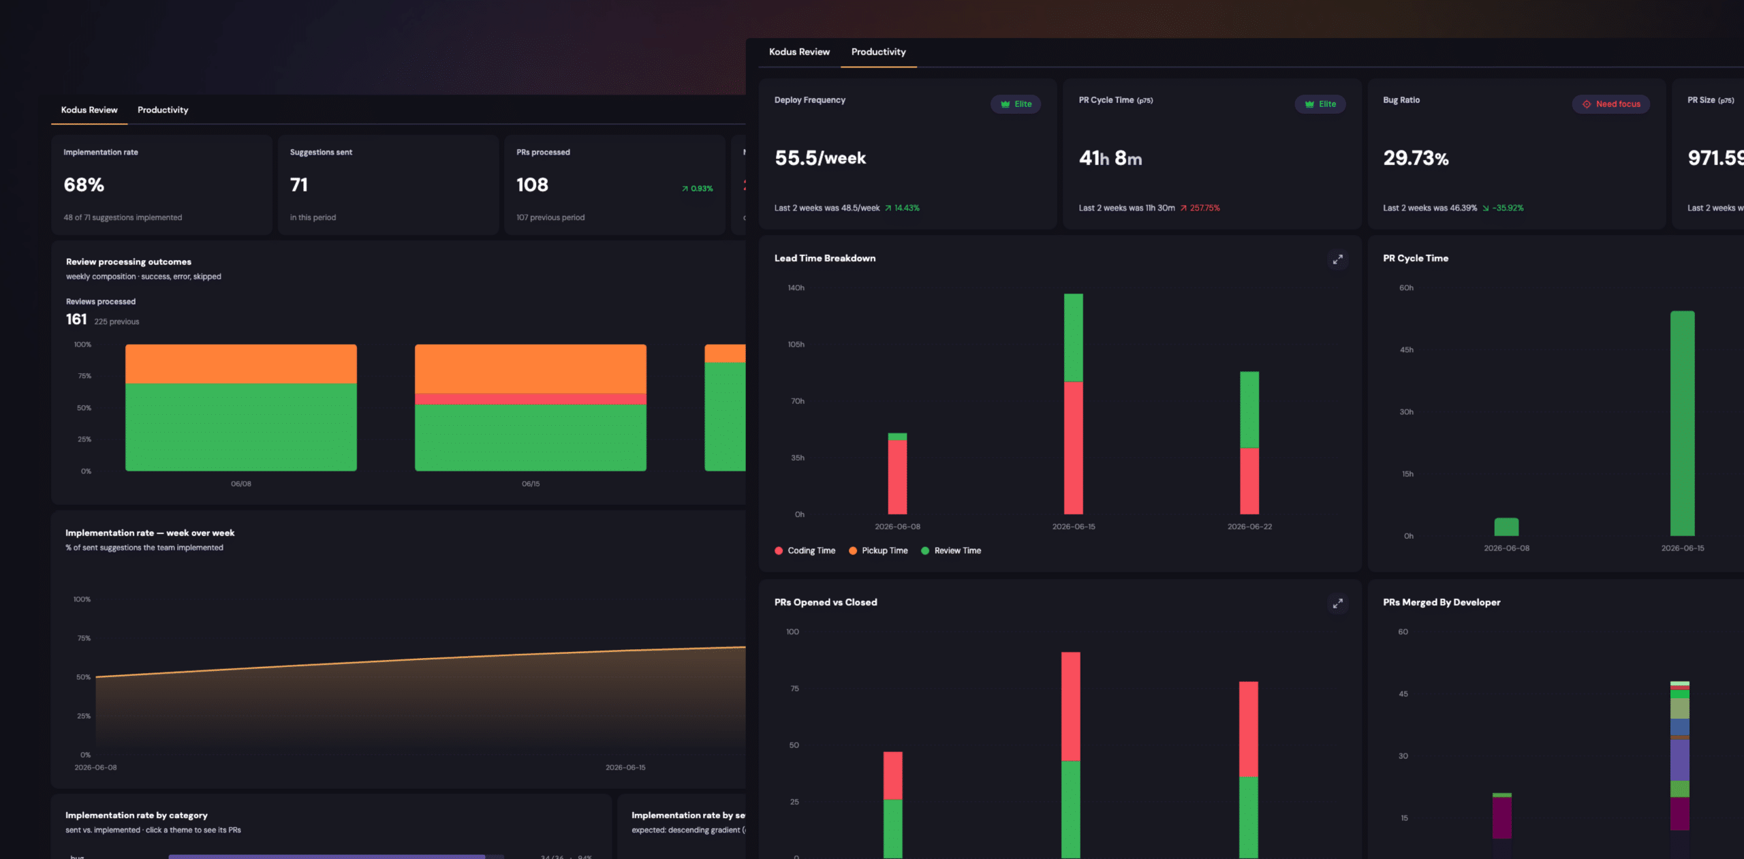1744x859 pixels.
Task: Toggle the Review Time legend series
Action: click(x=951, y=550)
